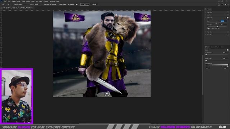Click the Distortion slider handle
230x129 pixels.
[x=217, y=27]
